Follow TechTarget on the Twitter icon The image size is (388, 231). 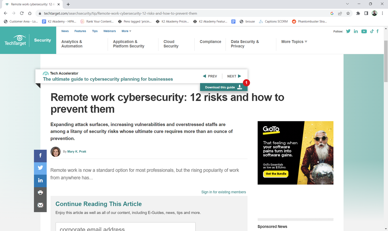coord(348,31)
